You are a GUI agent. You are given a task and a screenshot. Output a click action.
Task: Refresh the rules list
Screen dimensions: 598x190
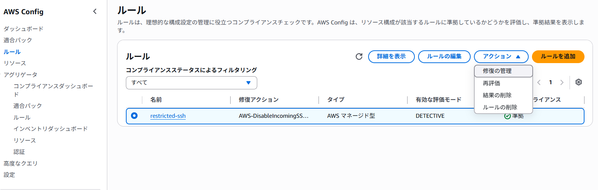point(359,57)
